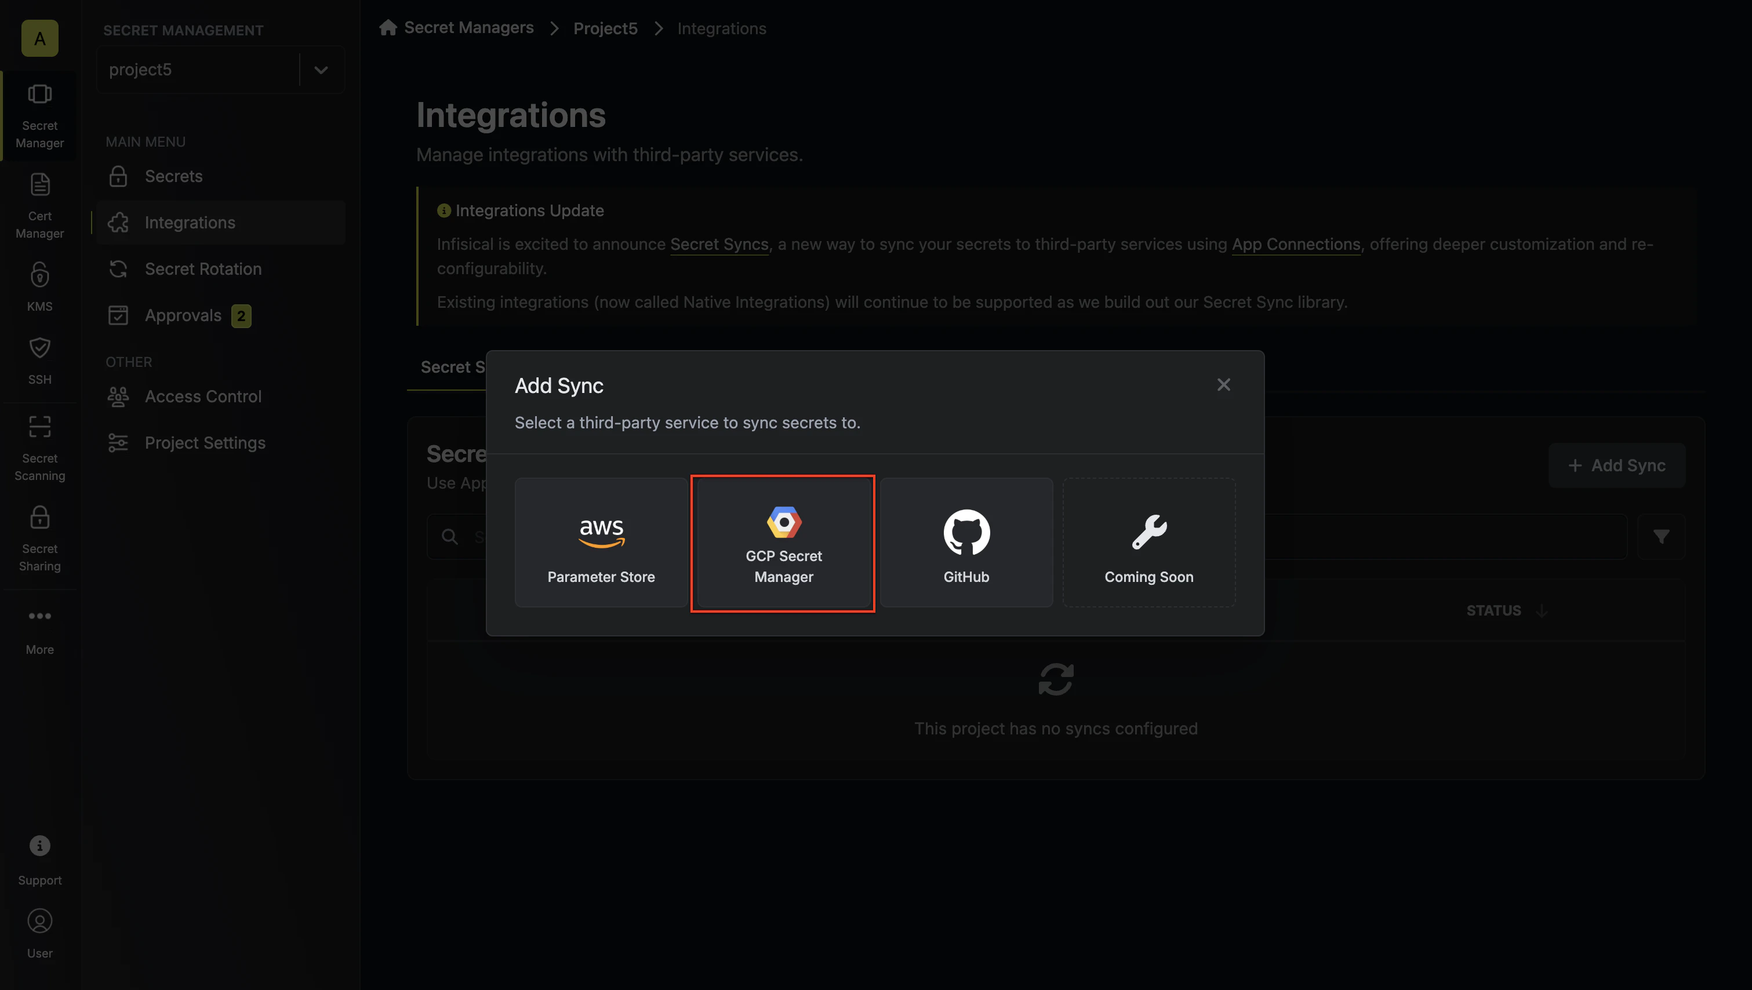Open Access Control menu item
1752x990 pixels.
[220, 396]
